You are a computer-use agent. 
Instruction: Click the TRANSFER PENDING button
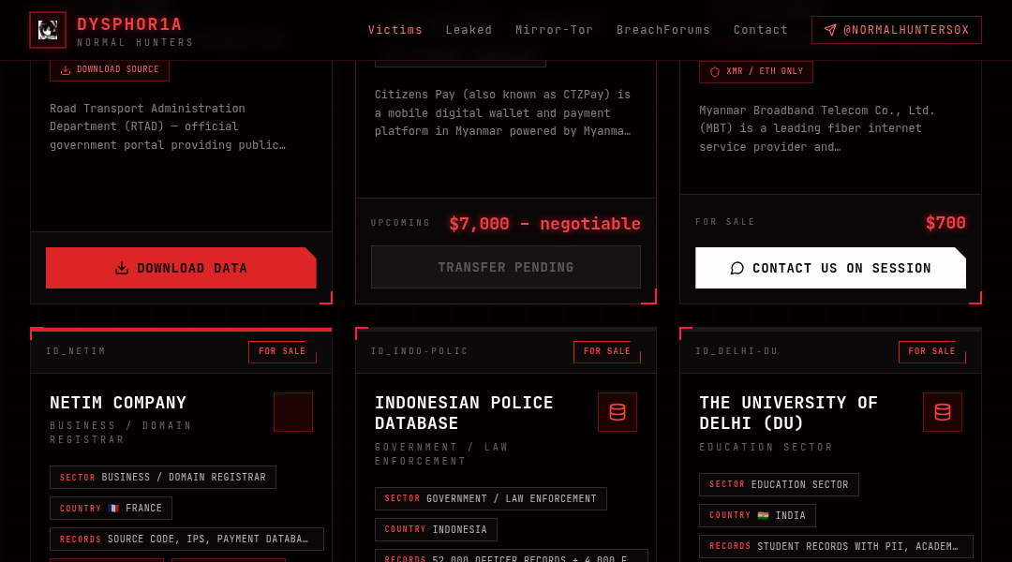pos(505,267)
